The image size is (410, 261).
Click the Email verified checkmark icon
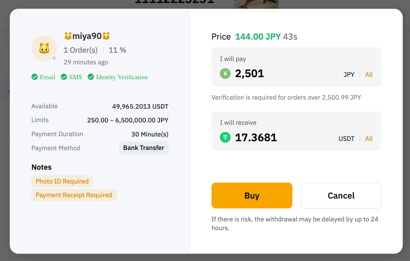tap(35, 77)
